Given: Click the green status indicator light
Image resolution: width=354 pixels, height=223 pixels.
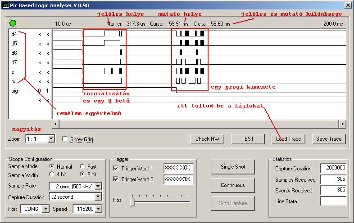Looking at the screenshot, I should pos(13,23).
